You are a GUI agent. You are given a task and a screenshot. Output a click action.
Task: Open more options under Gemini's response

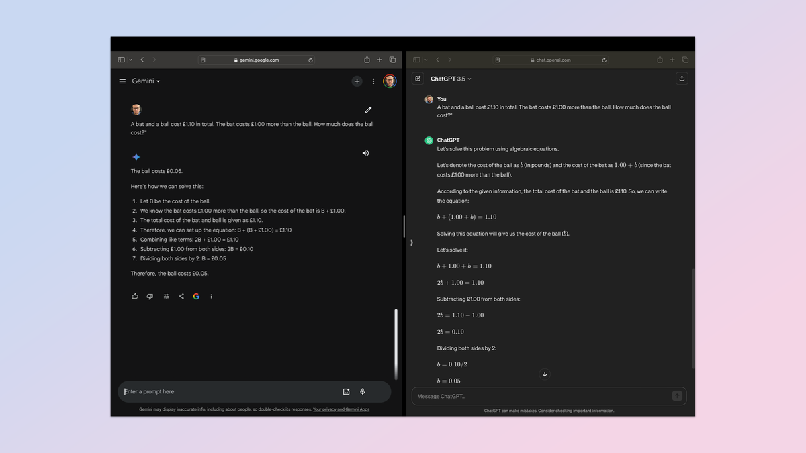click(211, 296)
